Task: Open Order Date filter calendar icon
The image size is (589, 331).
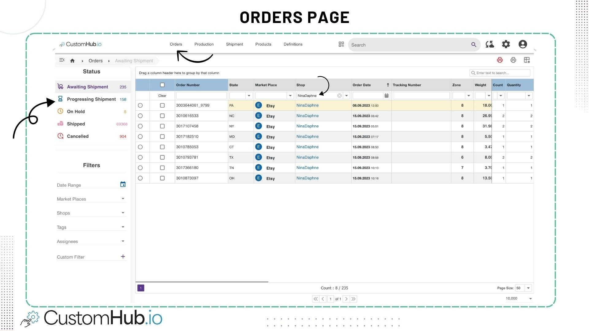Action: [x=387, y=96]
